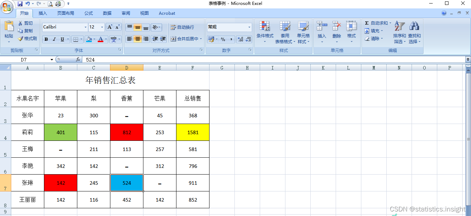Viewport: 471px width, 216px height.
Task: Align text to the left
Action: 129,39
